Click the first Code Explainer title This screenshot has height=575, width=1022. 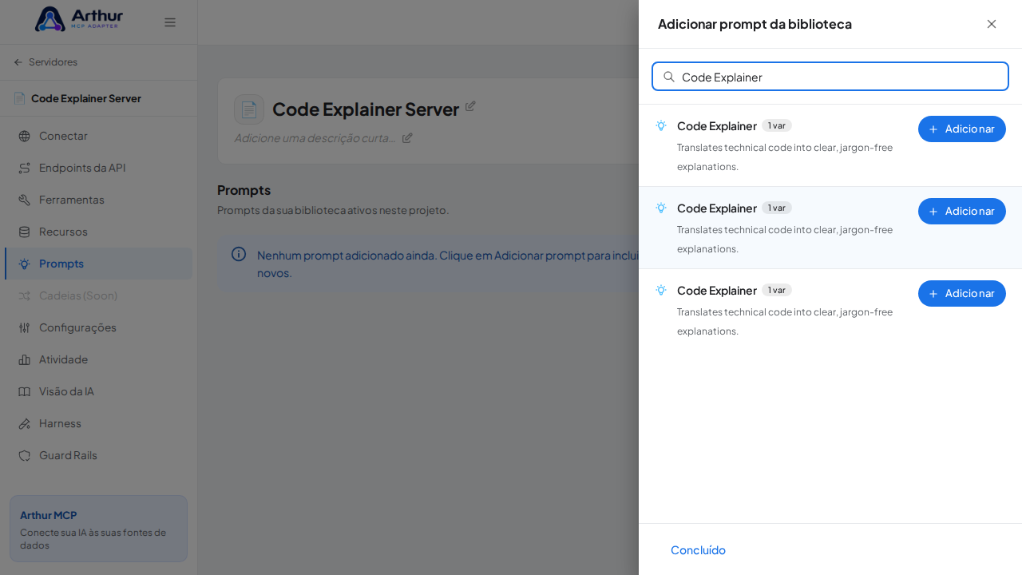tap(717, 125)
